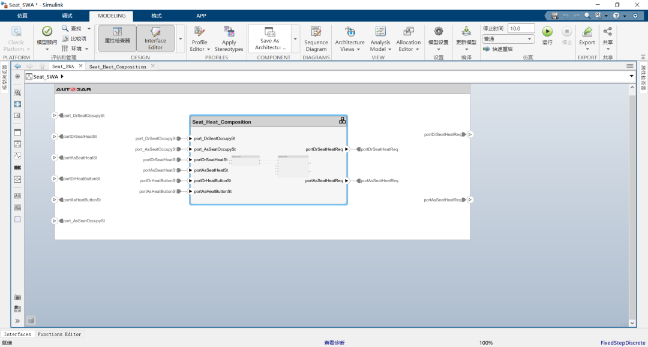The width and height of the screenshot is (648, 347).
Task: Open the quick access favorites dropdown
Action: pos(606,16)
